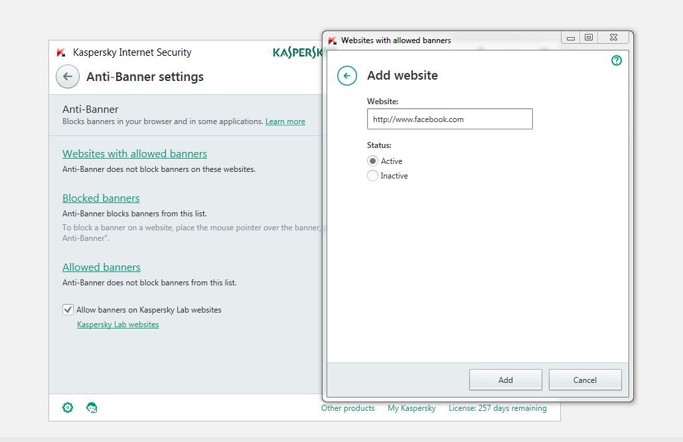Click the Other products link
This screenshot has width=683, height=442.
point(348,408)
